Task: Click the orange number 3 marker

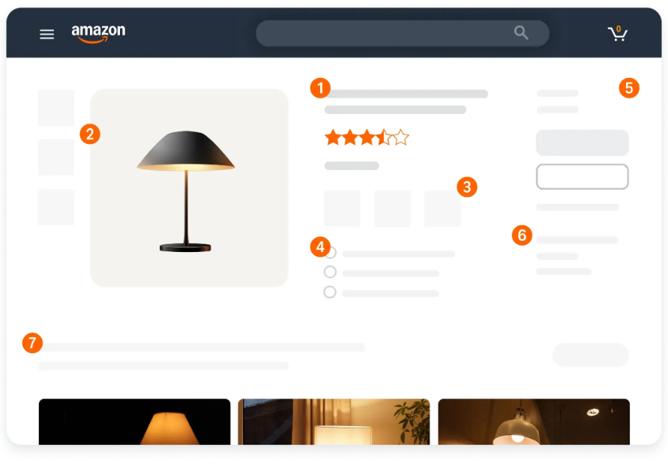Action: 467,187
